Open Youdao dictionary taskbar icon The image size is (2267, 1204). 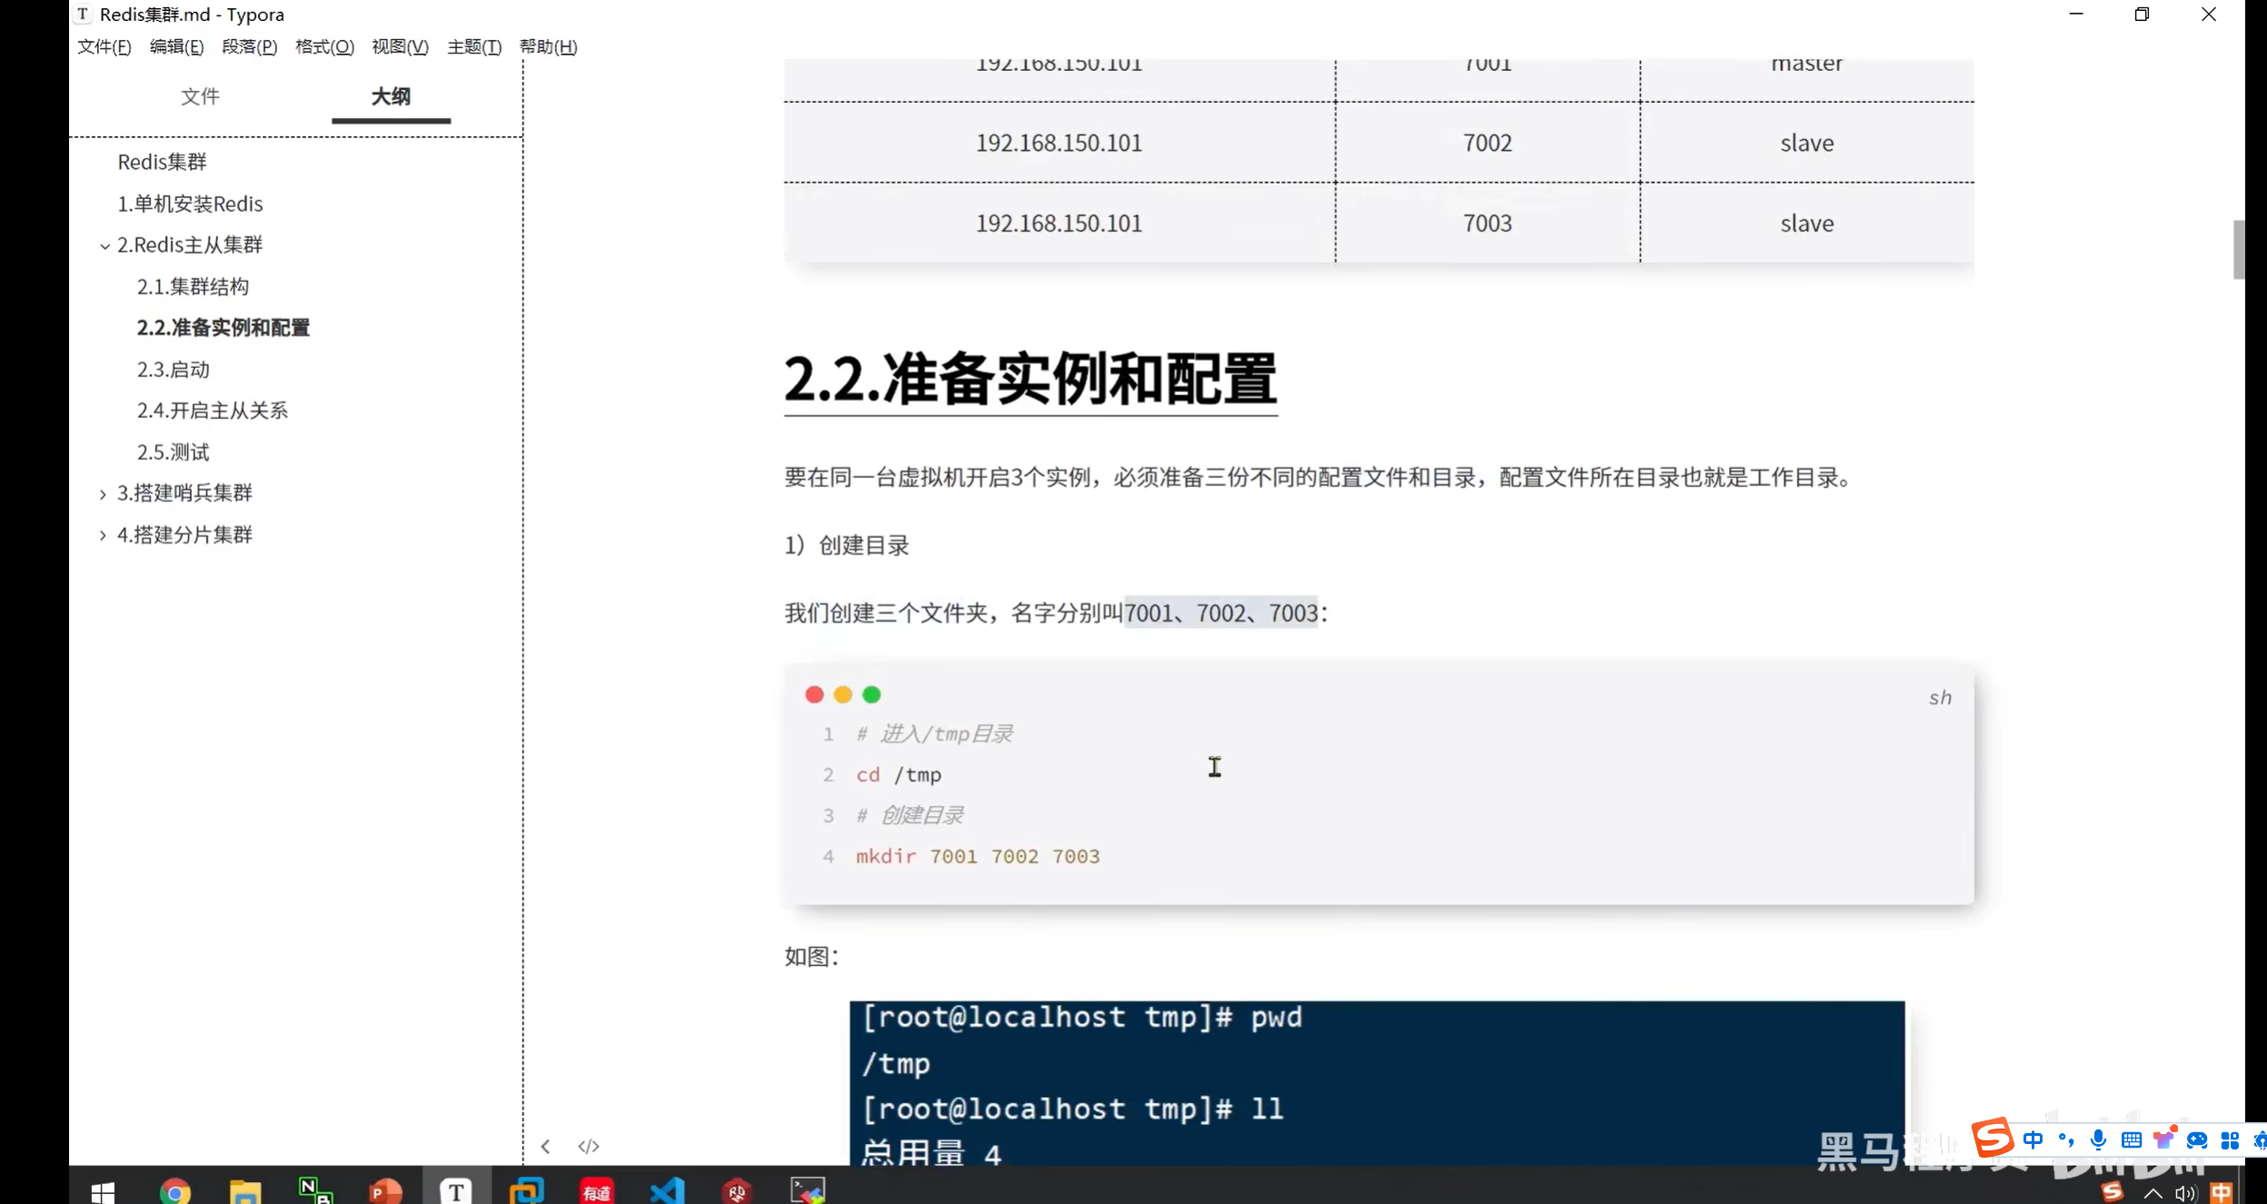tap(597, 1189)
